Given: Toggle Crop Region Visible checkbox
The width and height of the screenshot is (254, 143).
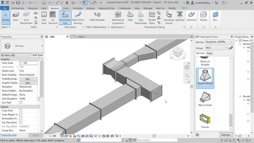Looking at the screenshot, I should click(21, 114).
